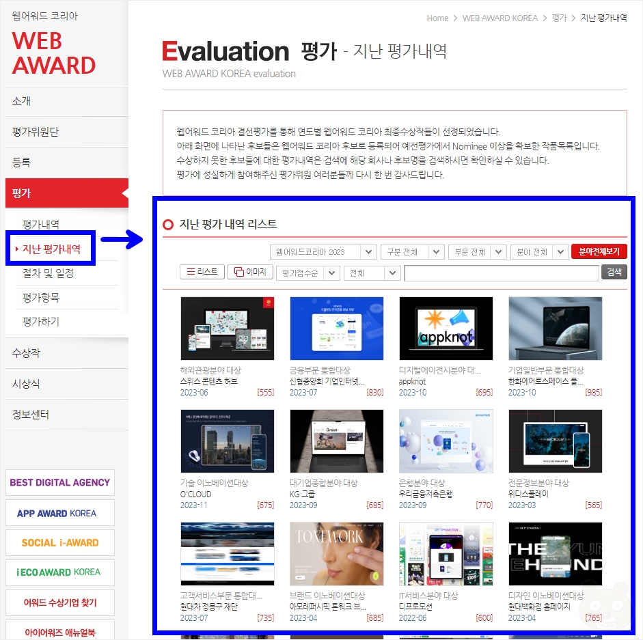
Task: Open the 우리금융저축은행 thumbnail
Action: coord(446,441)
